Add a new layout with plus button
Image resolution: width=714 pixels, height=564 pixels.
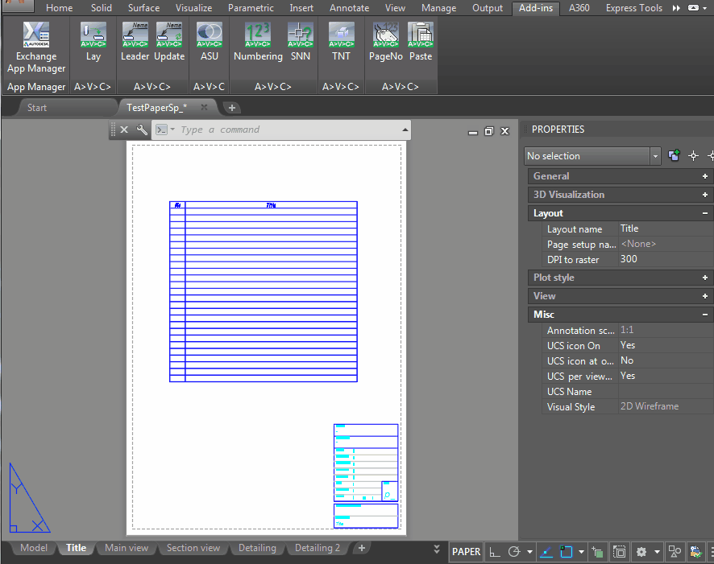coord(362,548)
